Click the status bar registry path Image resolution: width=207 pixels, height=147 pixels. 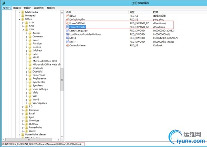tap(42, 144)
